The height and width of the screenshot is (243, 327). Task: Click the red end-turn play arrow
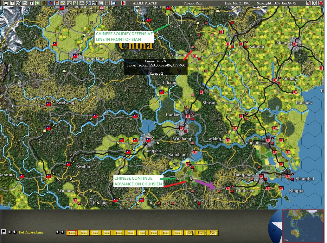(x=123, y=3)
